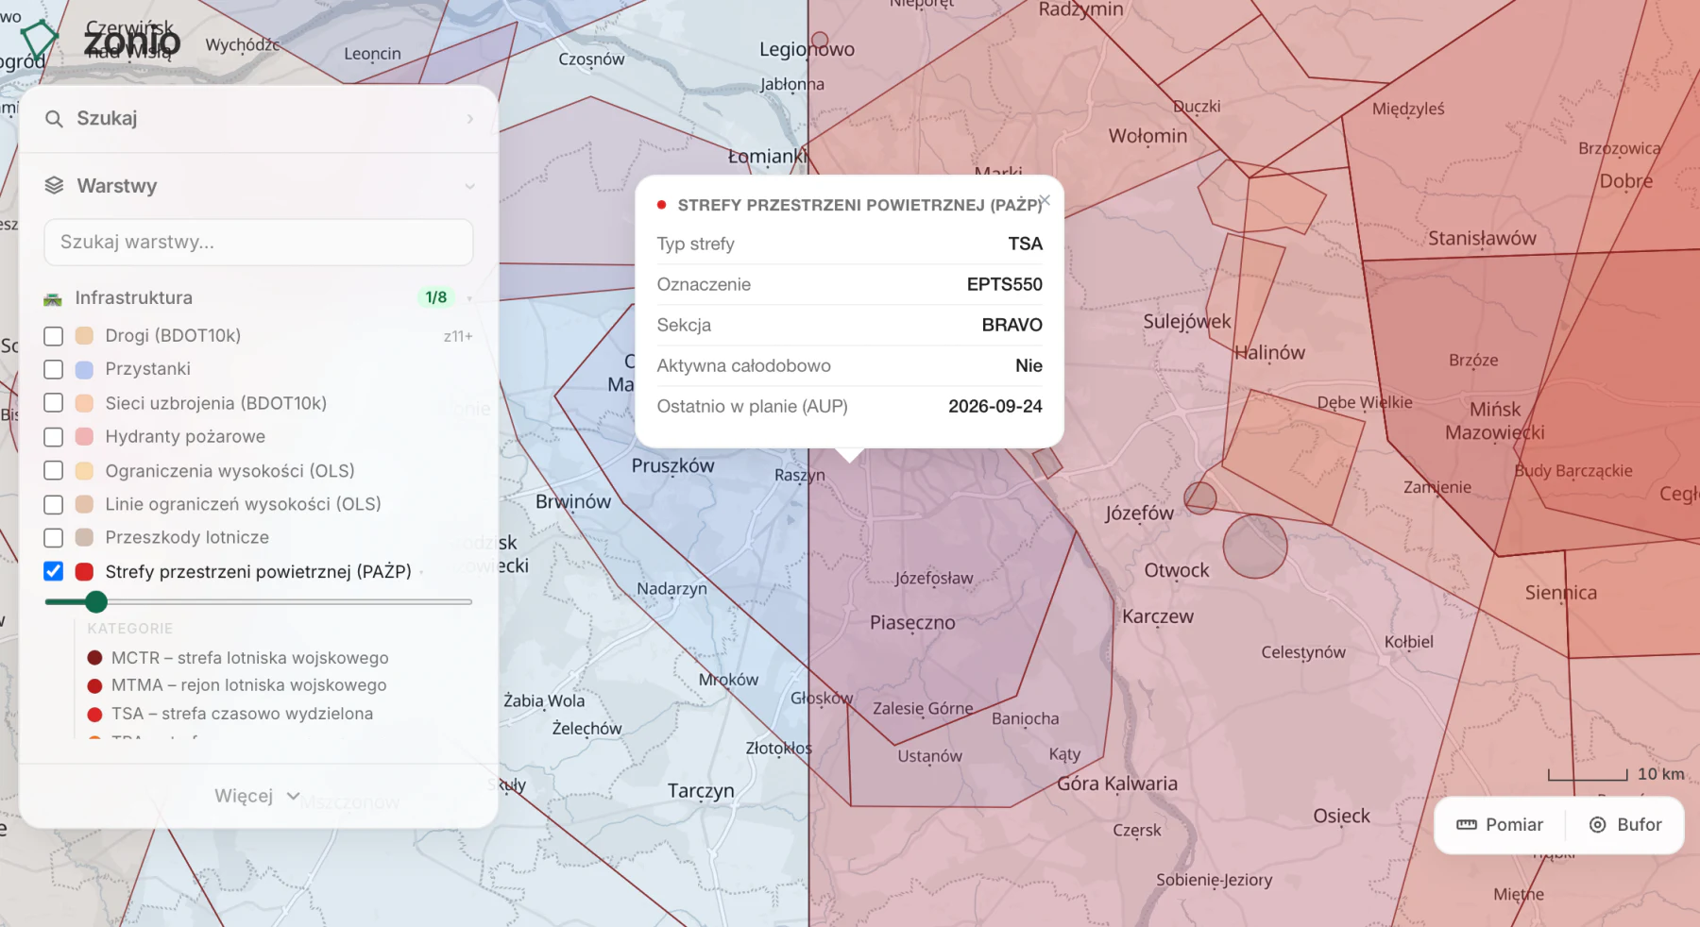Enable the Drogi (BDOT10k) layer checkbox

point(54,336)
